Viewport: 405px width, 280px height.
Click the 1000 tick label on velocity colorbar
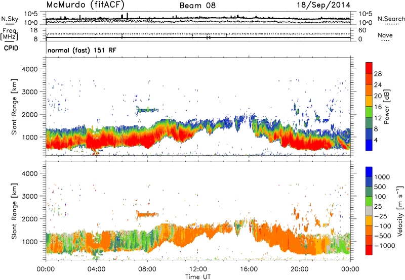382,177
